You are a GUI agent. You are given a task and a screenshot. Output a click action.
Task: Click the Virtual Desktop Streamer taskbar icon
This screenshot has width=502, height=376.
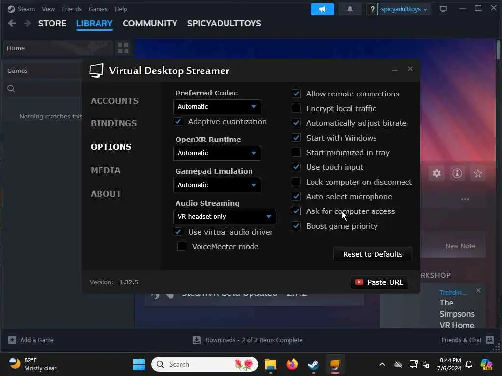click(335, 364)
